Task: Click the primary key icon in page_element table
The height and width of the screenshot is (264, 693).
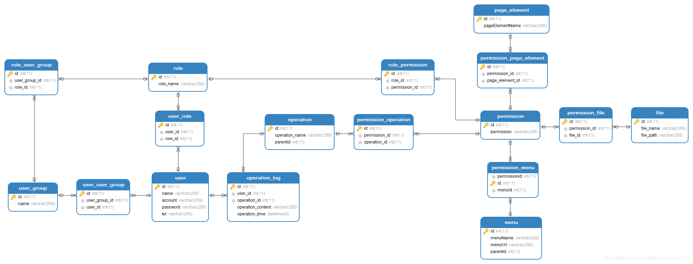Action: pyautogui.click(x=479, y=19)
